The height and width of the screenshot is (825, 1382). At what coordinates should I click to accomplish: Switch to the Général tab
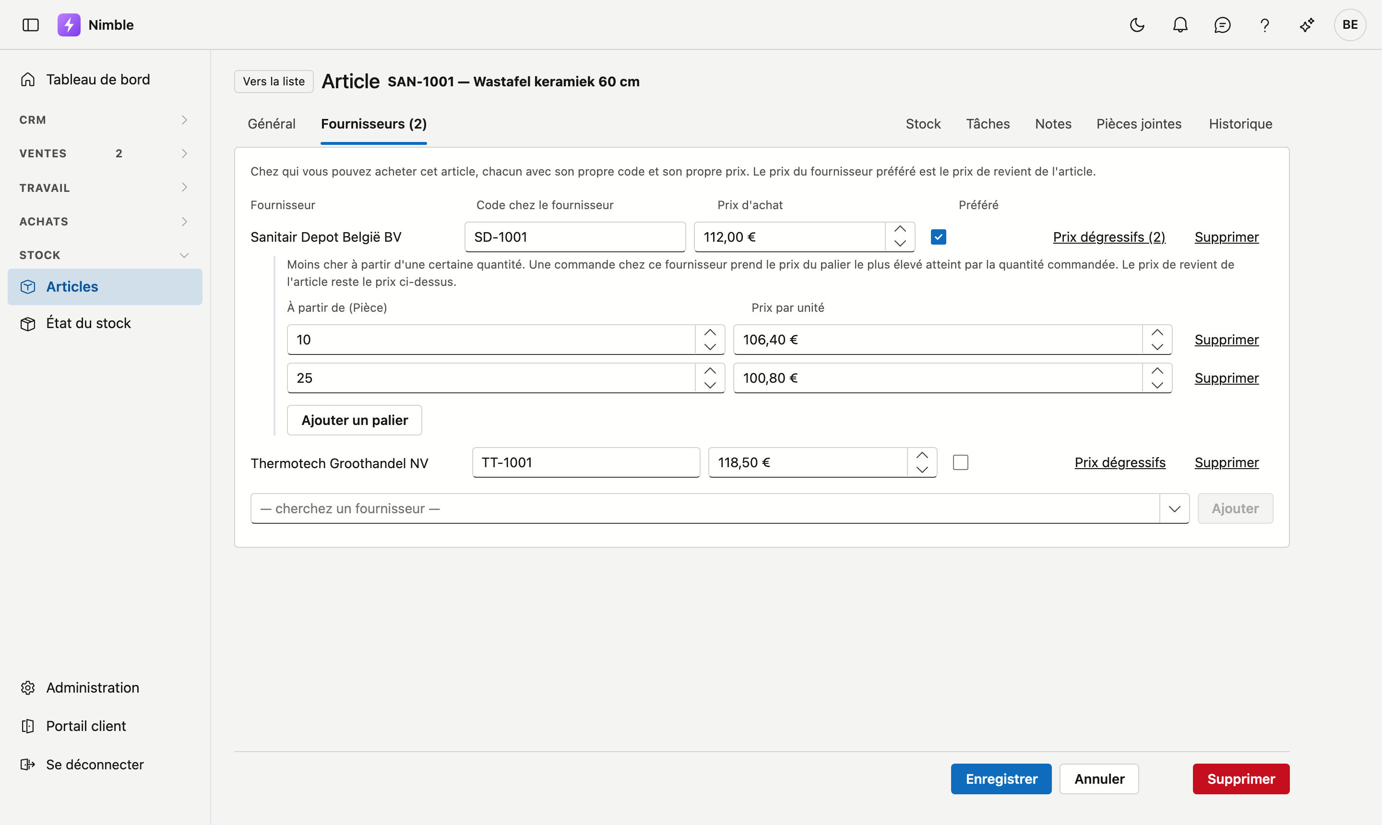pos(272,124)
